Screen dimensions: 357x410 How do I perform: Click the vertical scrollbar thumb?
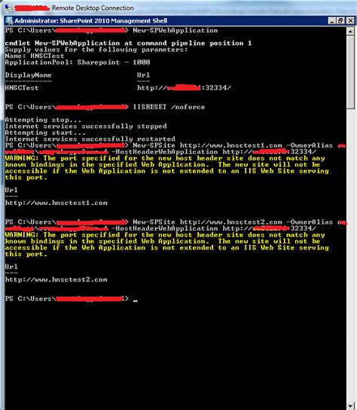click(x=350, y=72)
